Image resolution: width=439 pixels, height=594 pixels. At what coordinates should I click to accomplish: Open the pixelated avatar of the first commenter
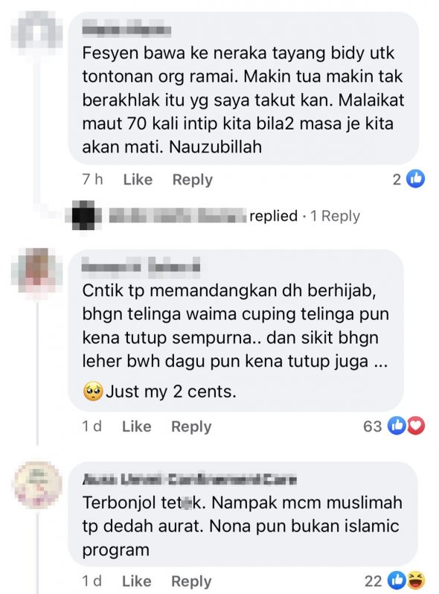pyautogui.click(x=36, y=30)
